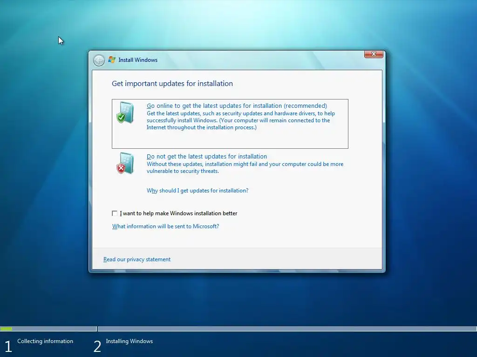Open What information will be sent to Microsoft?
477x357 pixels.
pyautogui.click(x=165, y=226)
